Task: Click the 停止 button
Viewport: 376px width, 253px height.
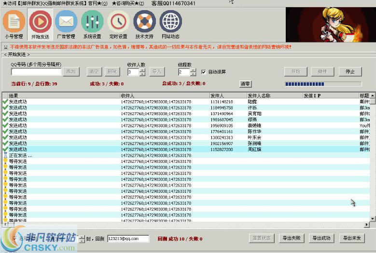Action: tap(350, 72)
